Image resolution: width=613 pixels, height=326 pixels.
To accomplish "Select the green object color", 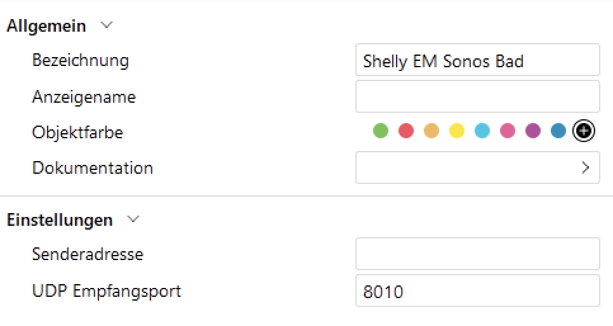I will (x=381, y=131).
